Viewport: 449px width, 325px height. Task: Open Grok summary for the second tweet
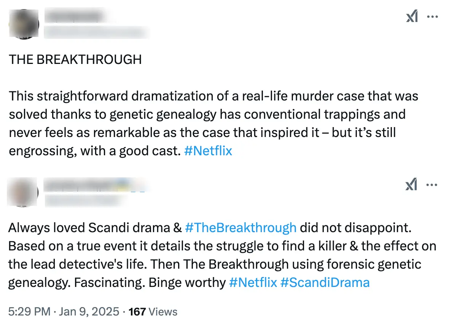(x=411, y=185)
